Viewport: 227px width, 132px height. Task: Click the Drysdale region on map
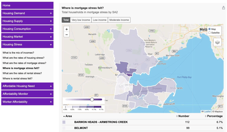(x=157, y=88)
